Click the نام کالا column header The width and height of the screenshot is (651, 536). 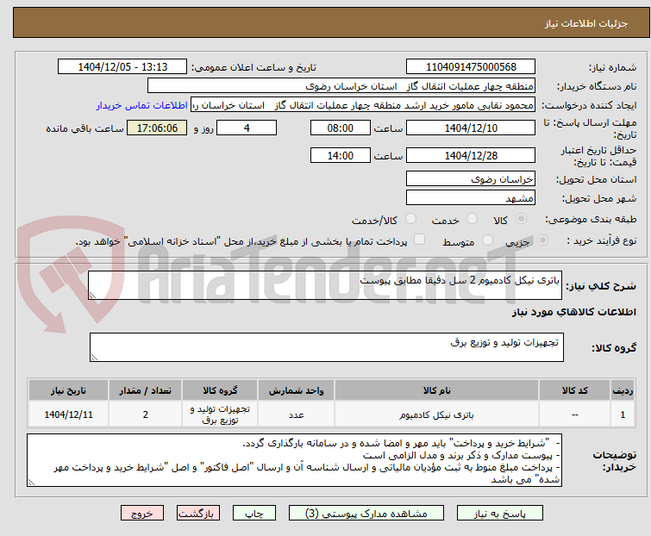pyautogui.click(x=437, y=390)
